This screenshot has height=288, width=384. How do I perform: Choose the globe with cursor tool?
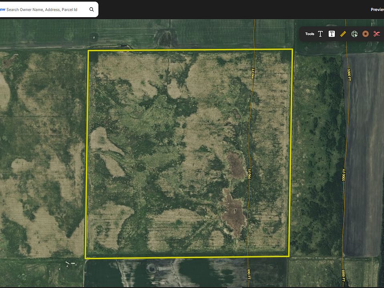[354, 34]
